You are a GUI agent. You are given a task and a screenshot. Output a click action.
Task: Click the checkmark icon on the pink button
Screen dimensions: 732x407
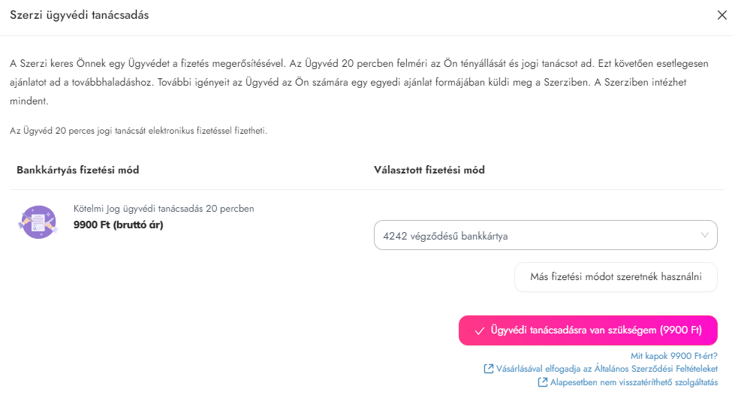click(x=479, y=330)
